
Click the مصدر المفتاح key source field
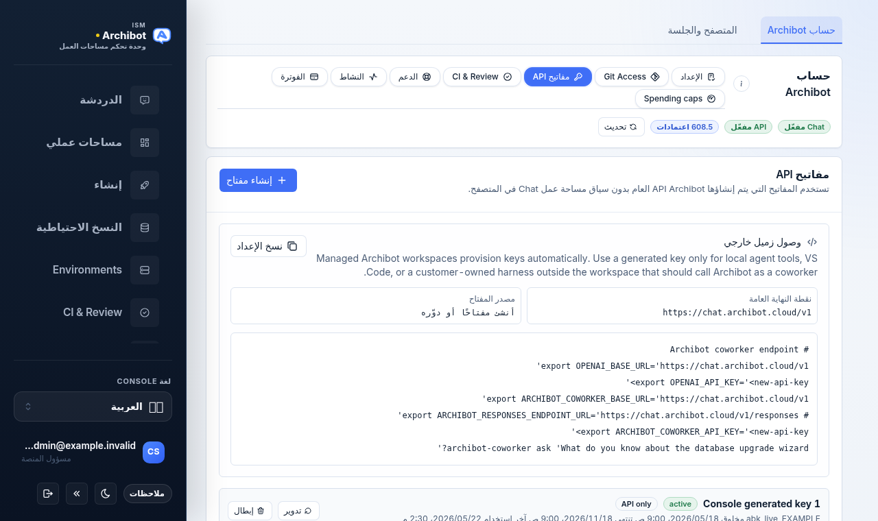(x=376, y=306)
